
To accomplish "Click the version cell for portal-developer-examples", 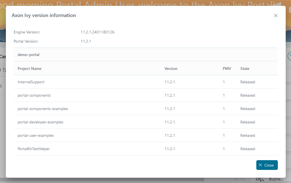I will [x=170, y=122].
